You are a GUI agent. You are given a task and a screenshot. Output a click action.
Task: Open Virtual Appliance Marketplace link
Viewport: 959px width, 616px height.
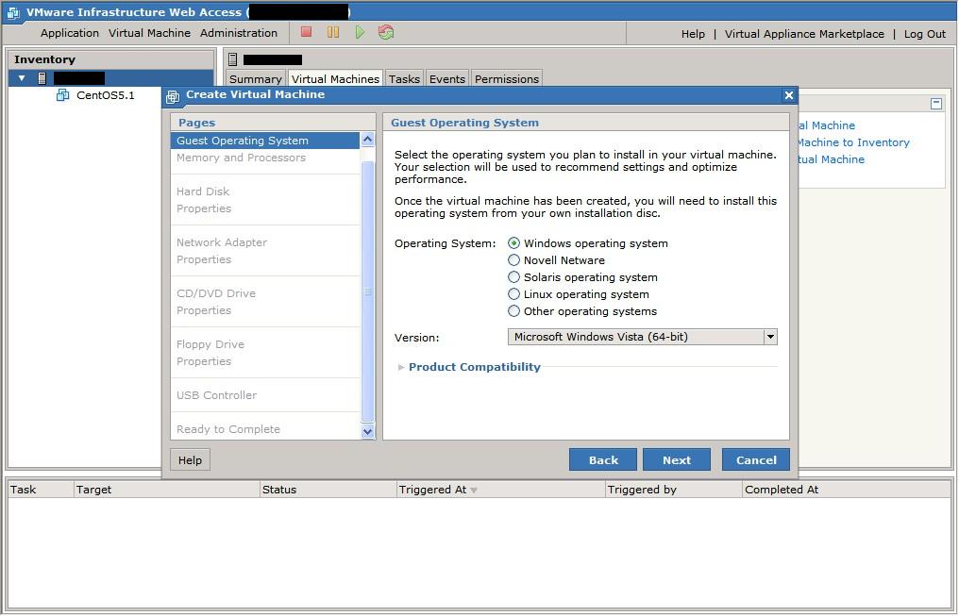click(804, 34)
